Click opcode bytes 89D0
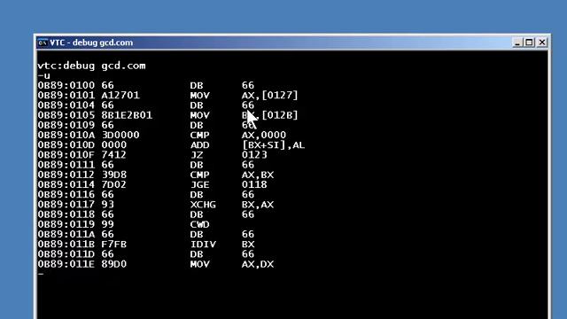 coord(113,264)
